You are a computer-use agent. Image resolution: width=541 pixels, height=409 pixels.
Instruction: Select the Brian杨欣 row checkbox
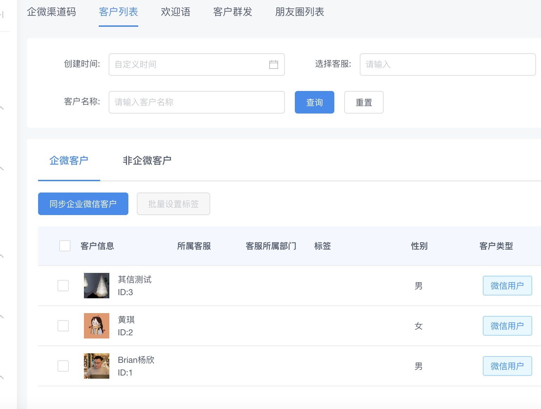point(63,366)
